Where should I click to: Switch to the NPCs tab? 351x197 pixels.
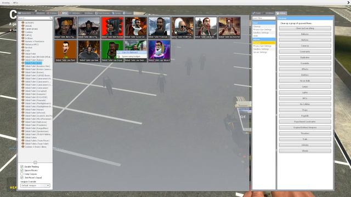pos(63,13)
